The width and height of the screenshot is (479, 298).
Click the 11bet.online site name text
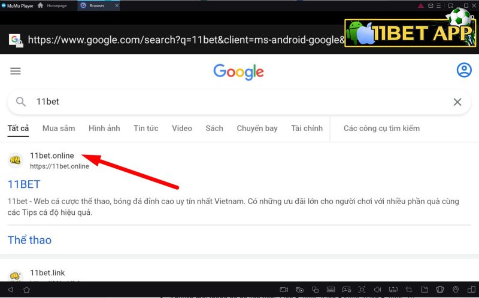pos(52,156)
